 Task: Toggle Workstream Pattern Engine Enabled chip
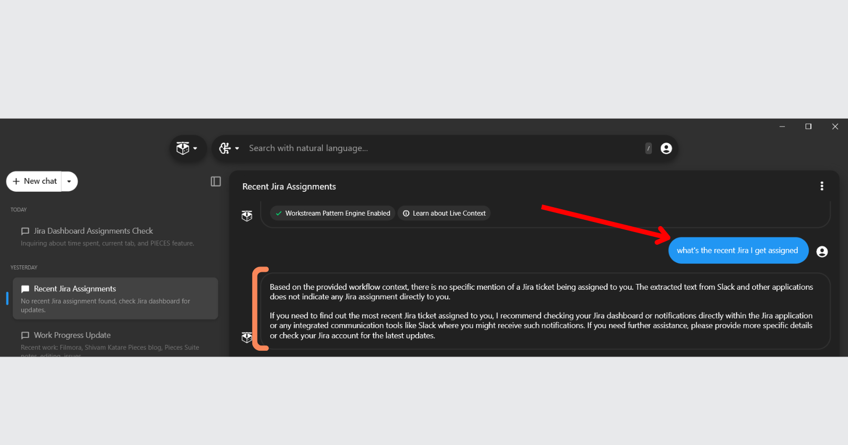pyautogui.click(x=333, y=213)
